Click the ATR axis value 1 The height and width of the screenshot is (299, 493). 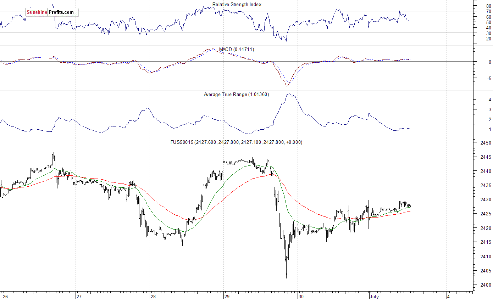point(490,129)
